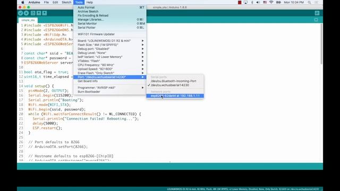
Task: Open Serial Plotter menu item
Action: coord(110,28)
